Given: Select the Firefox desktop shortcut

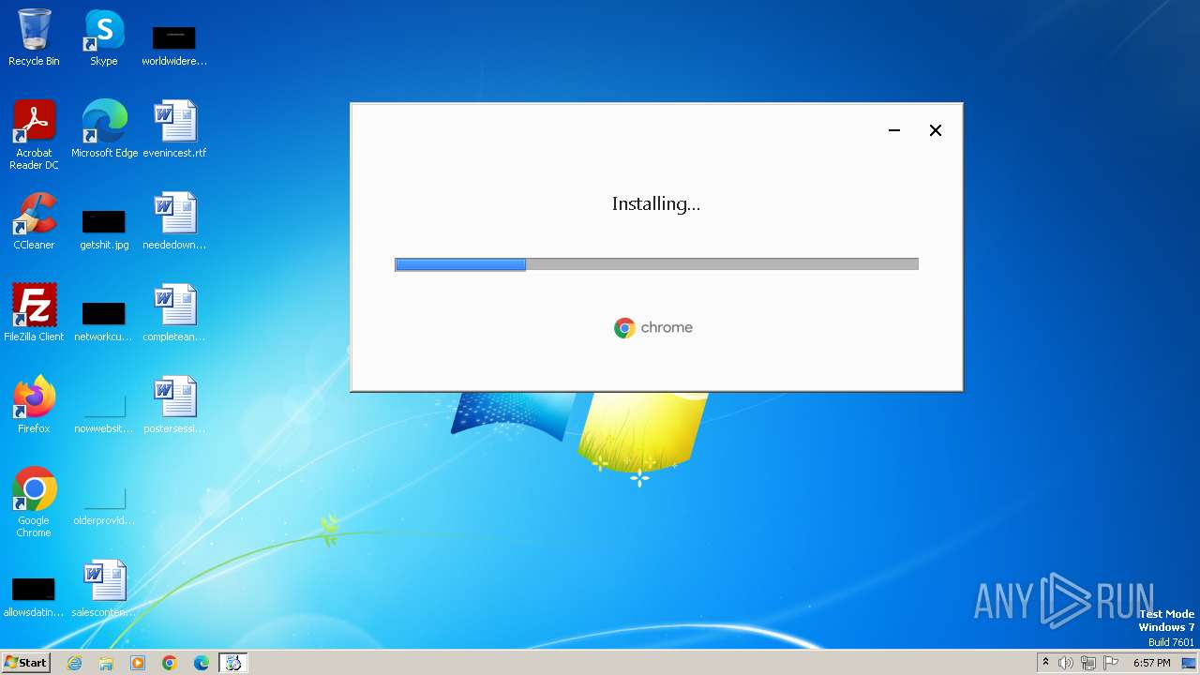Looking at the screenshot, I should click(x=34, y=405).
